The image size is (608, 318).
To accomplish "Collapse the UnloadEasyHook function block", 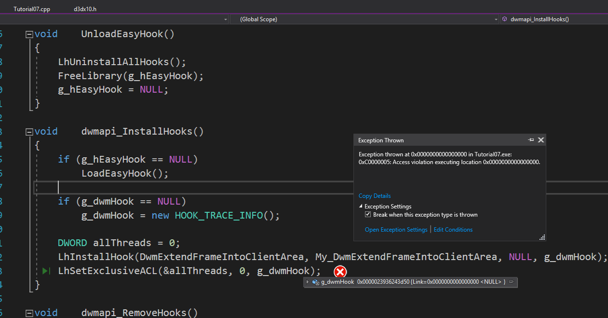I will tap(29, 34).
